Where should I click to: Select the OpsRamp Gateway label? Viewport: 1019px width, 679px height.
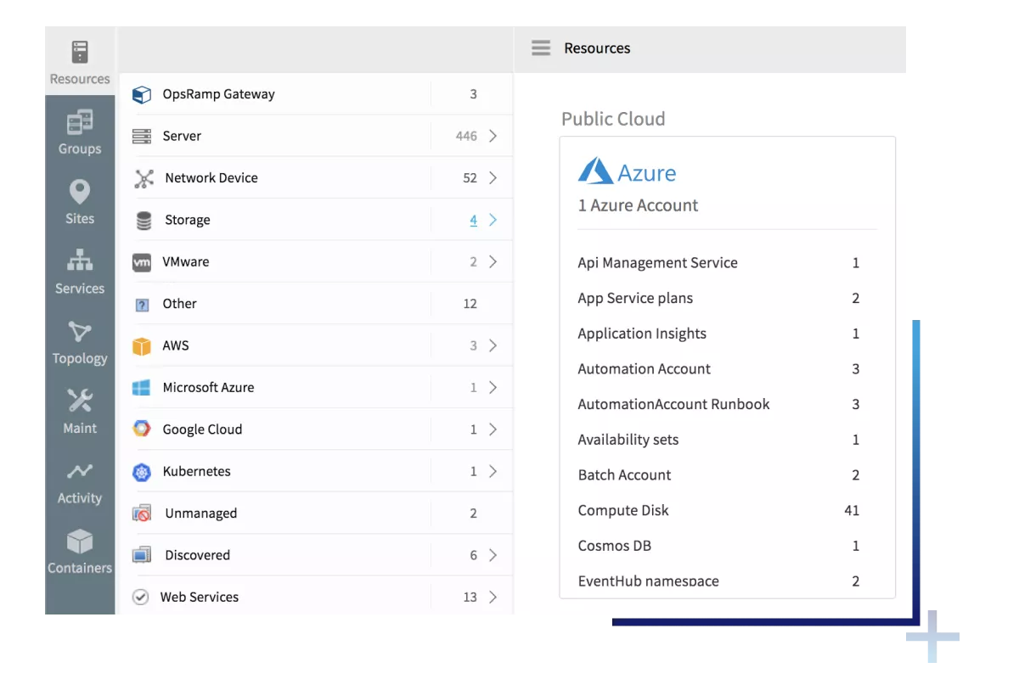coord(219,94)
